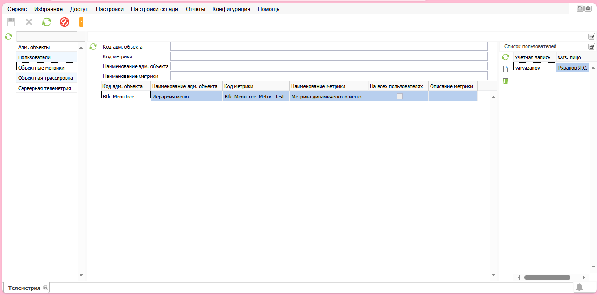The image size is (599, 295).
Task: Select 'Серверная телеметрия' in the left list
Action: [x=44, y=88]
